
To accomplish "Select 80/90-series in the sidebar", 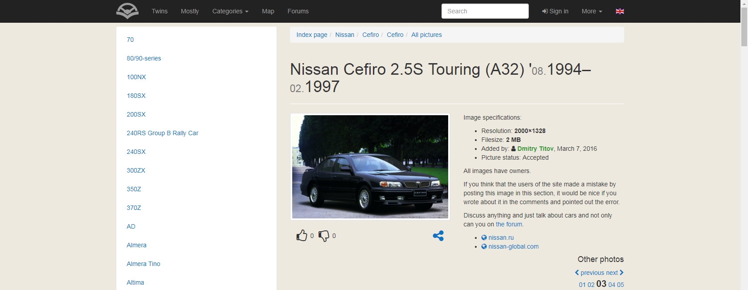I will 144,58.
